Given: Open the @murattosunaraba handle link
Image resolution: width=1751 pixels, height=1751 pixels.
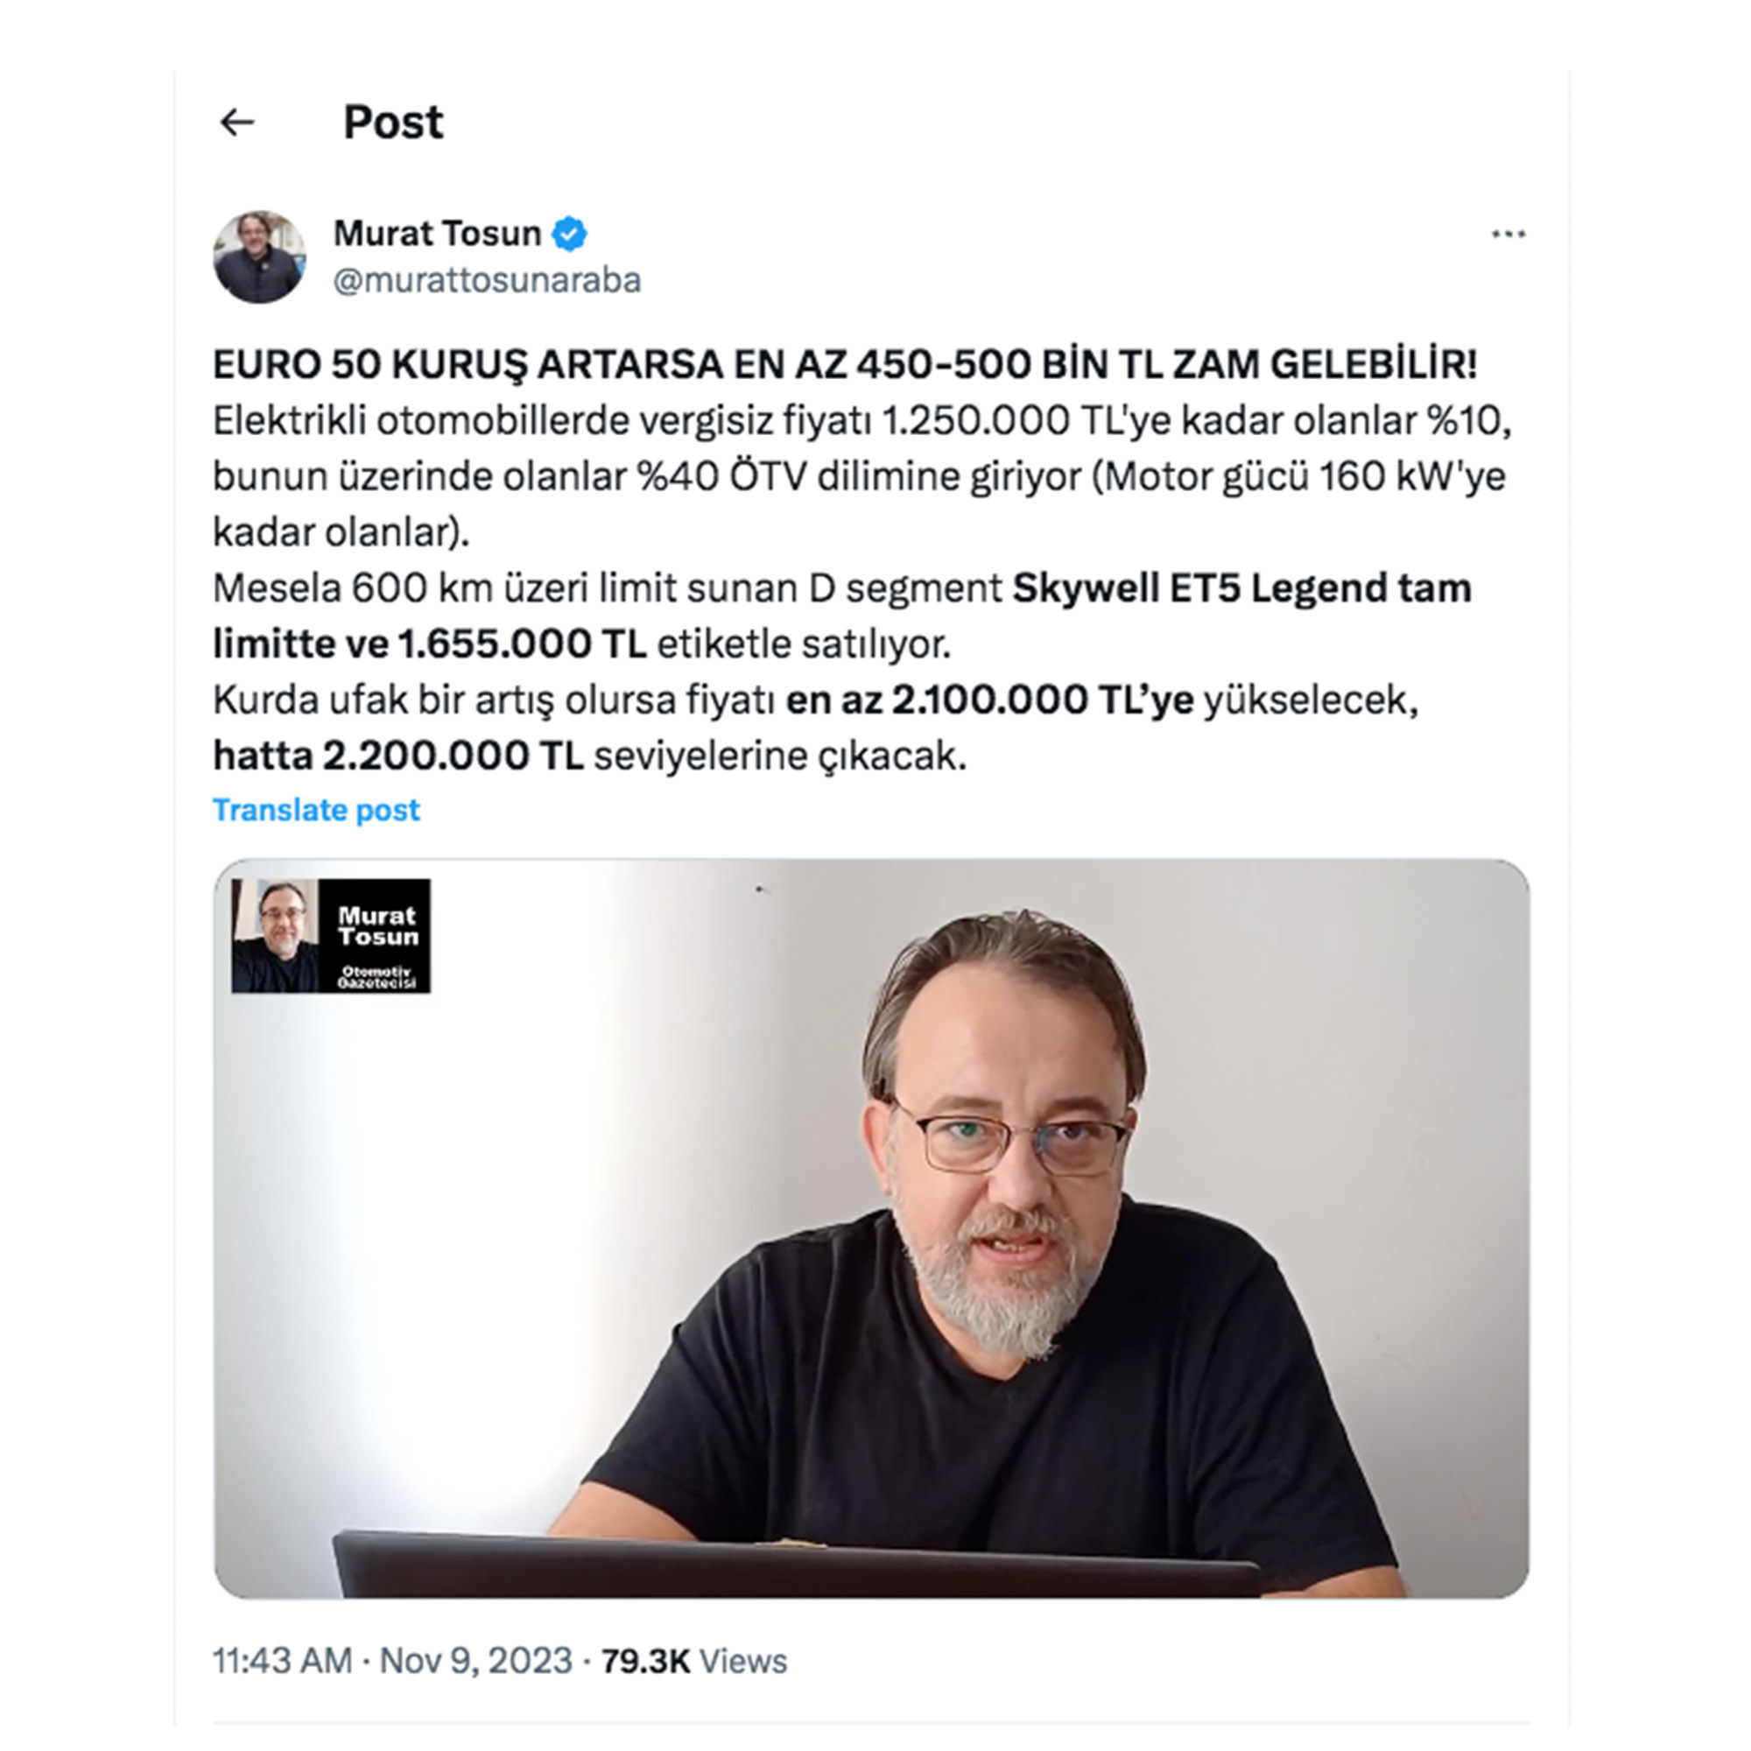Looking at the screenshot, I should pyautogui.click(x=488, y=280).
